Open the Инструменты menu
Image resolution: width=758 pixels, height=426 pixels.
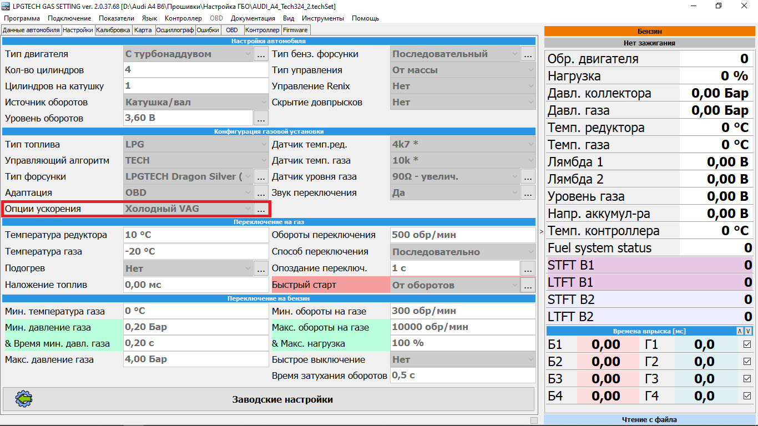tap(322, 18)
